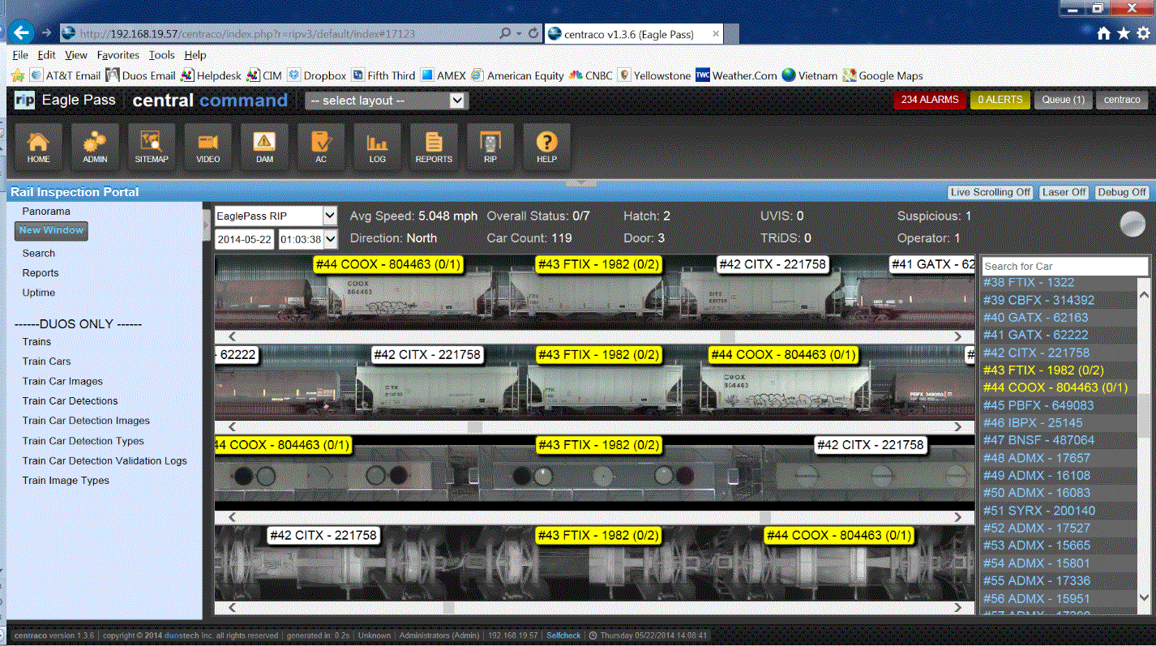Image resolution: width=1156 pixels, height=646 pixels.
Task: Click the Search for Car field
Action: [1064, 266]
